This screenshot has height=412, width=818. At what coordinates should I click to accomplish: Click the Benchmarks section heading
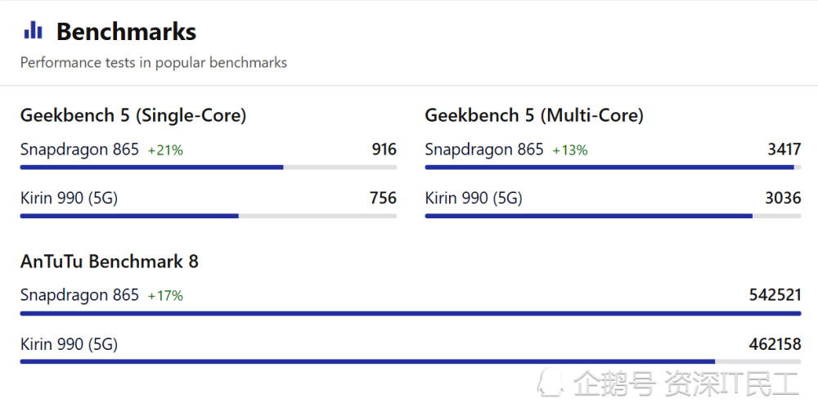[x=126, y=31]
